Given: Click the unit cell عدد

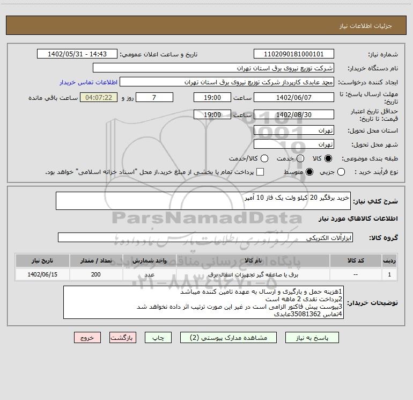Looking at the screenshot, I should [x=149, y=274].
